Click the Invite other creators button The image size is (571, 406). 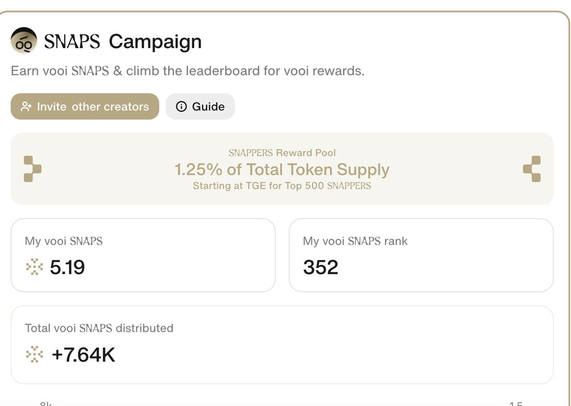coord(85,106)
